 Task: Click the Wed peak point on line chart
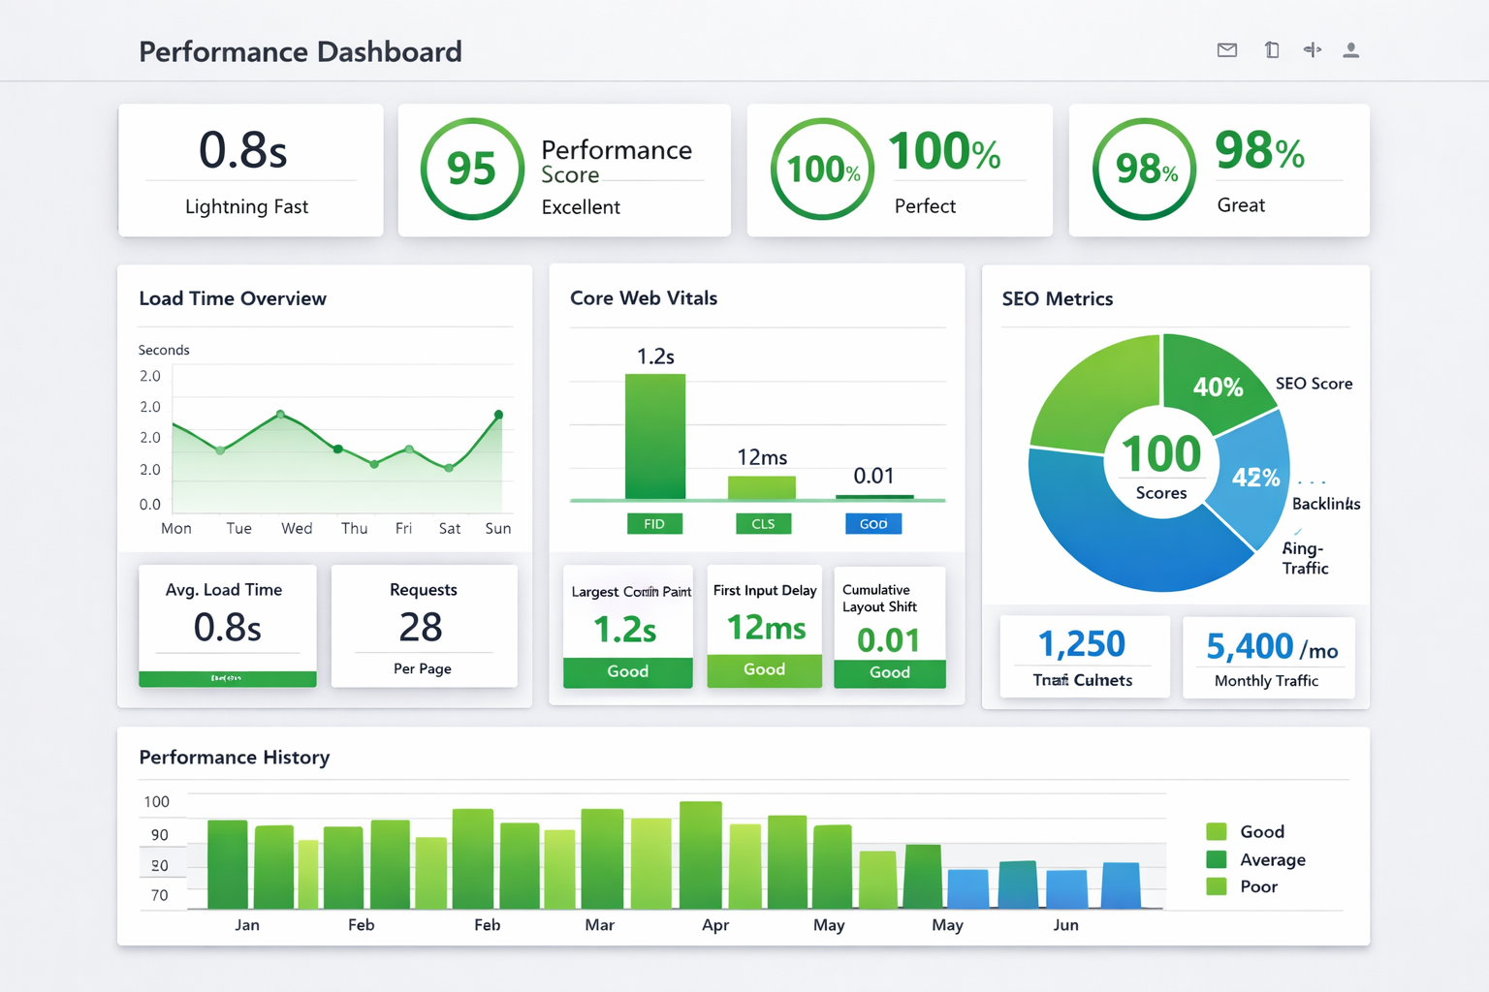coord(281,414)
